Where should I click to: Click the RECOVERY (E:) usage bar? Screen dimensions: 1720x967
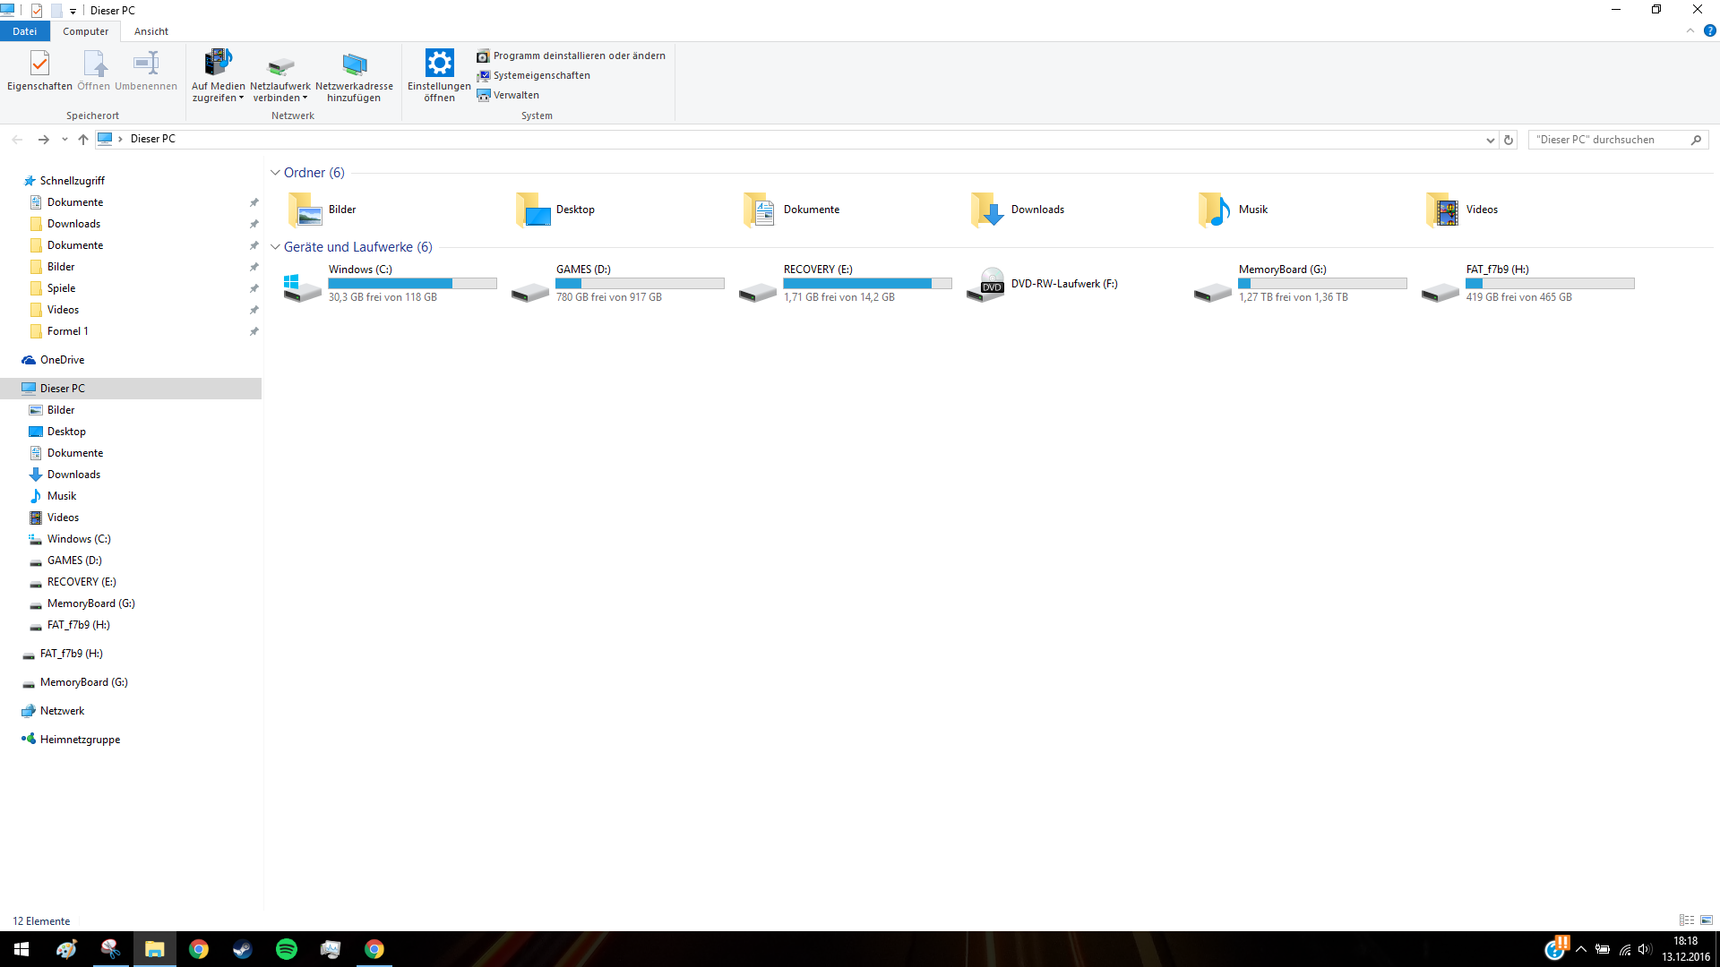click(x=866, y=284)
